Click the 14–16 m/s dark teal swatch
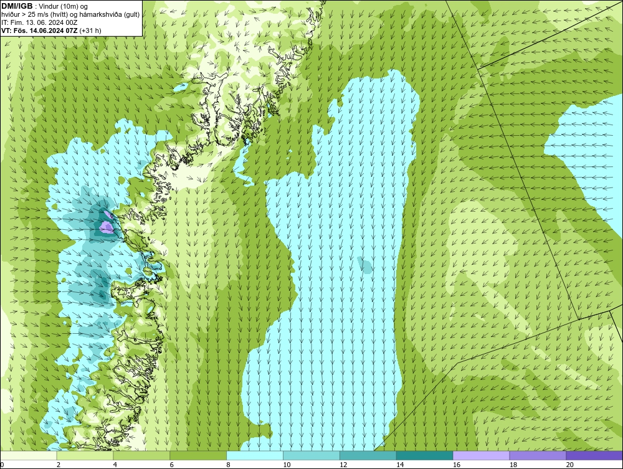 pos(425,455)
